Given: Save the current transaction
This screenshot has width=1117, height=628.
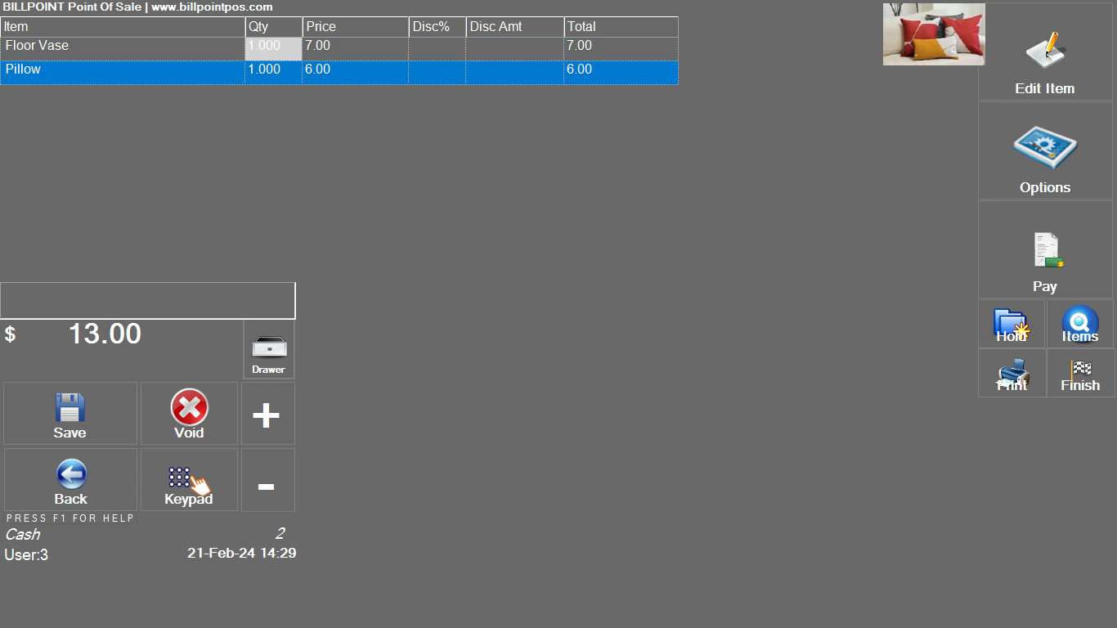Looking at the screenshot, I should (70, 414).
